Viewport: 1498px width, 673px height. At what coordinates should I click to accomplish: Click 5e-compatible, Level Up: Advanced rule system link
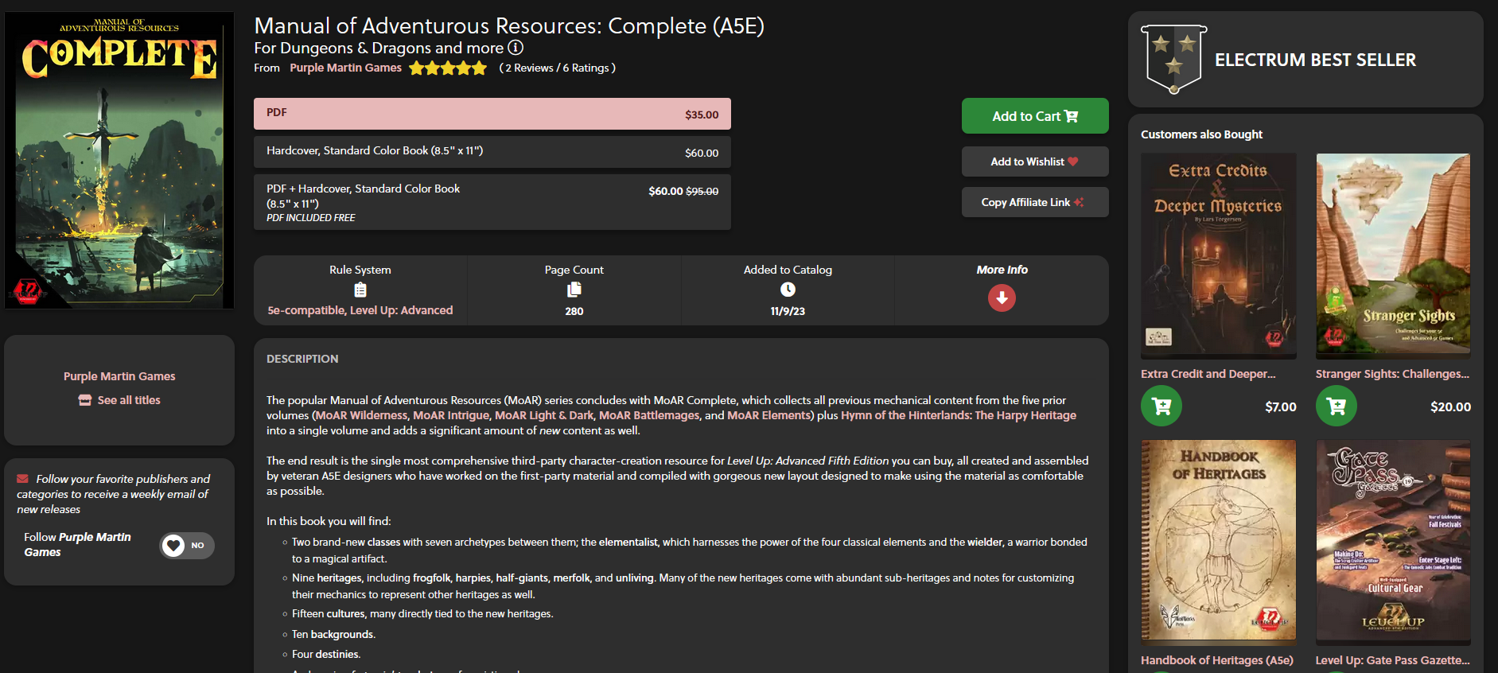(360, 310)
